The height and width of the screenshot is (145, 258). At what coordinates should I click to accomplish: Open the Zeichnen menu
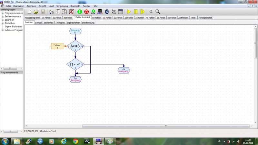31,6
